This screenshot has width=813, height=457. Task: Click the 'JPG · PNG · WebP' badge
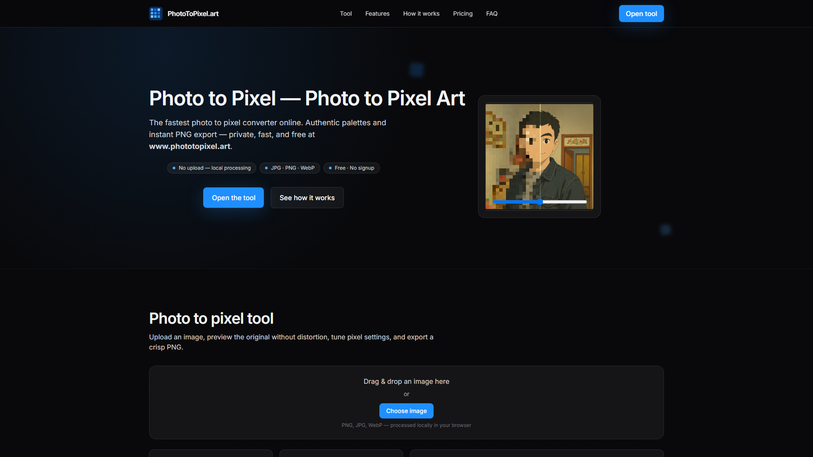tap(290, 168)
